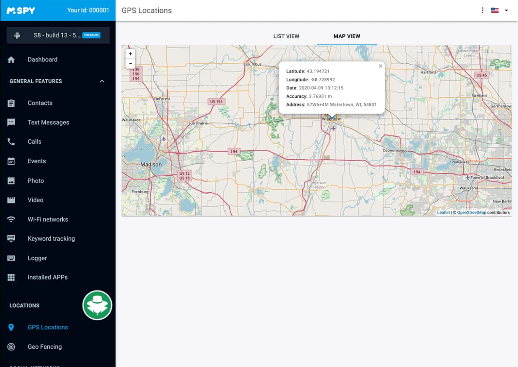Open Geo Fencing in the sidebar

click(x=44, y=347)
